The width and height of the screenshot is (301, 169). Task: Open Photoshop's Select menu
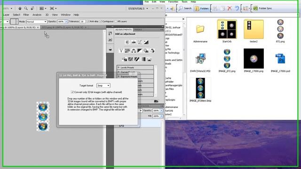coord(16,15)
